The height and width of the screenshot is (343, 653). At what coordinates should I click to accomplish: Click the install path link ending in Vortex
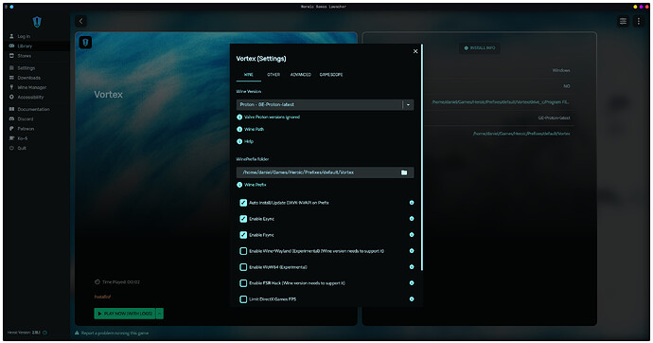click(521, 134)
